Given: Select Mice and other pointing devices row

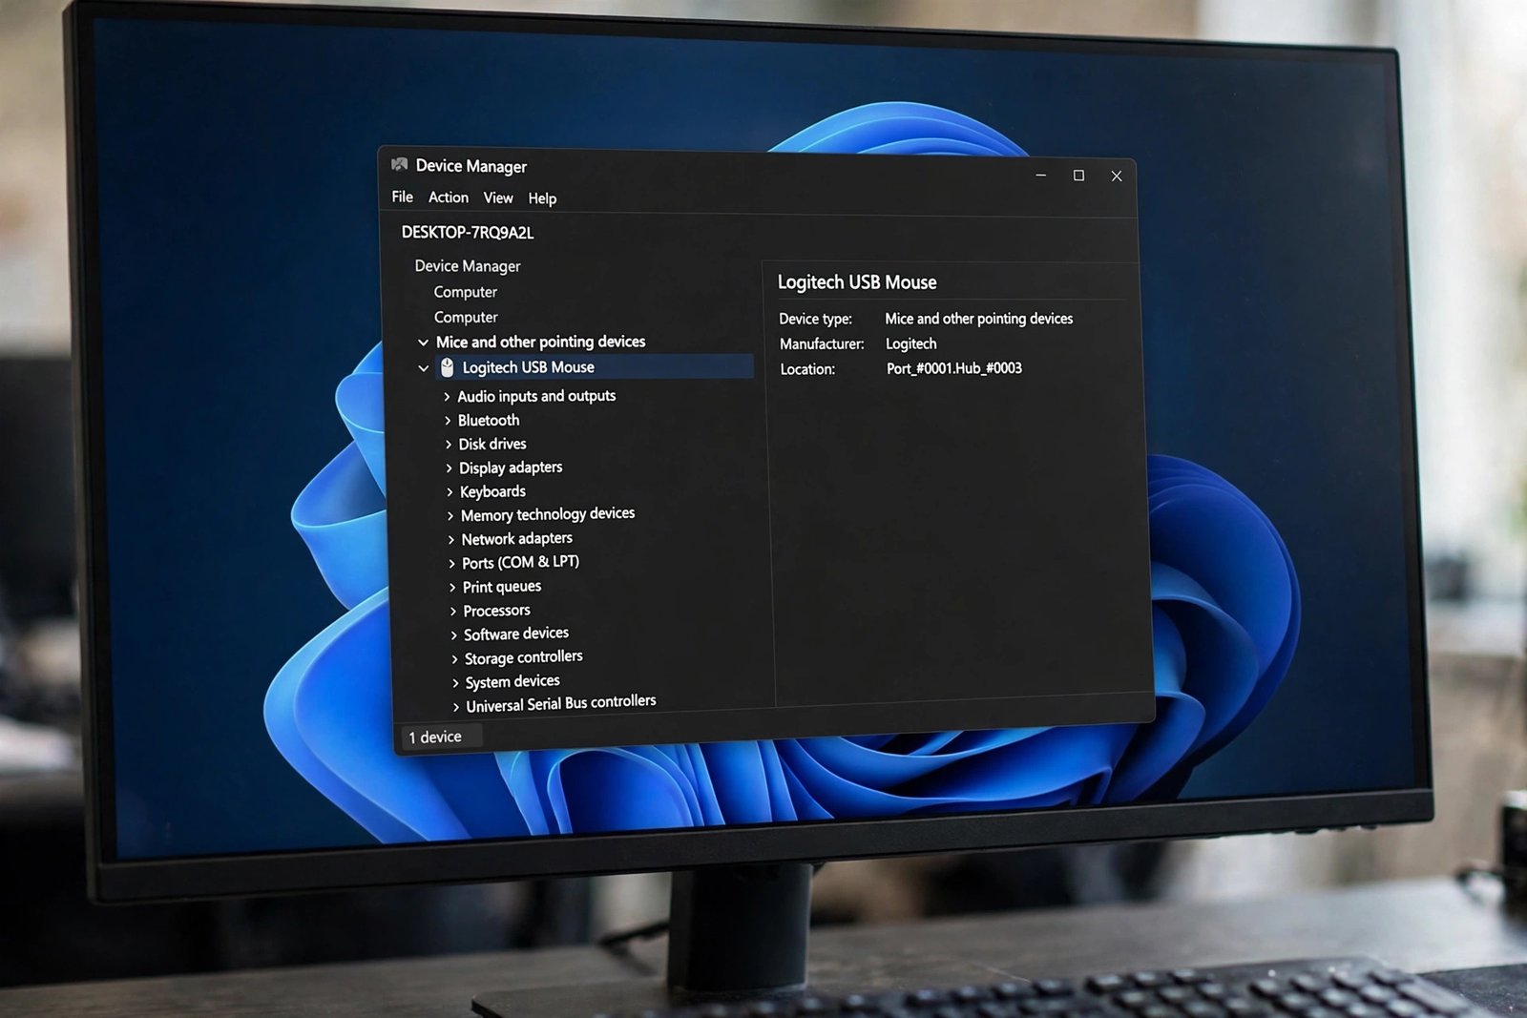Looking at the screenshot, I should point(540,342).
